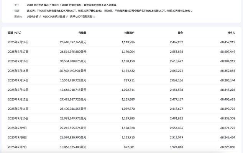
Task: Select the 2025年9月10日 date cell
Action: click(18, 118)
